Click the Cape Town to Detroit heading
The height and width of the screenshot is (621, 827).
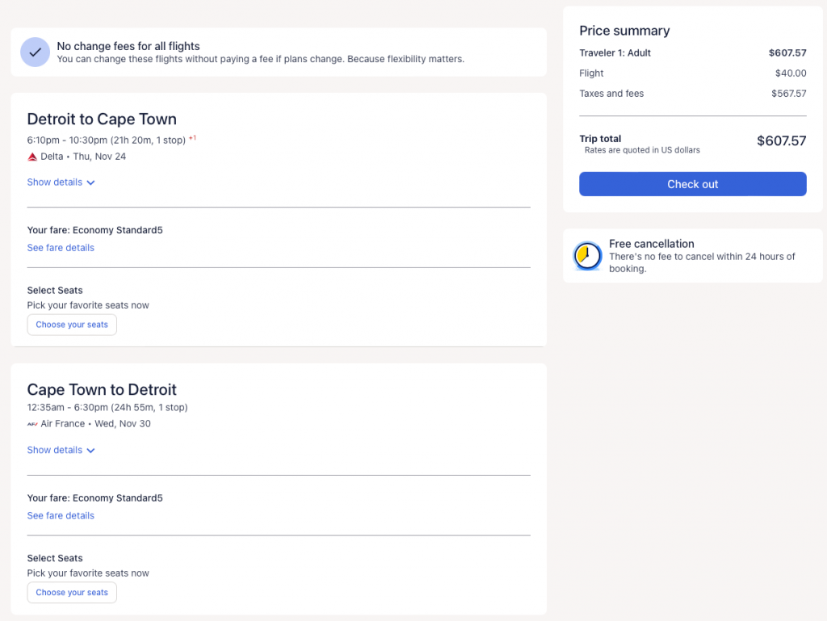pyautogui.click(x=102, y=389)
